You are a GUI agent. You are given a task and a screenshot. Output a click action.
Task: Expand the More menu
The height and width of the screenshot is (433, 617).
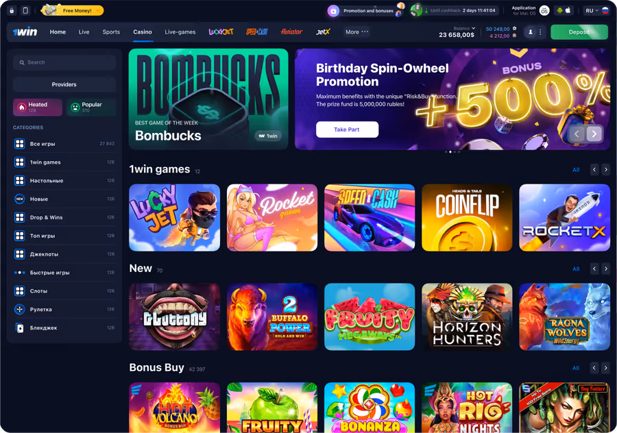[x=357, y=32]
